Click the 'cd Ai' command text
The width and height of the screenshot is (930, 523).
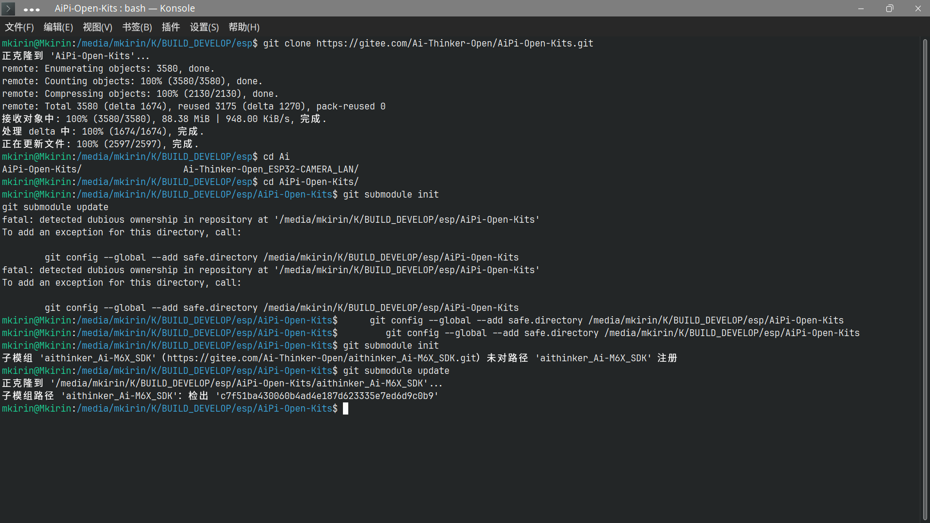[276, 157]
